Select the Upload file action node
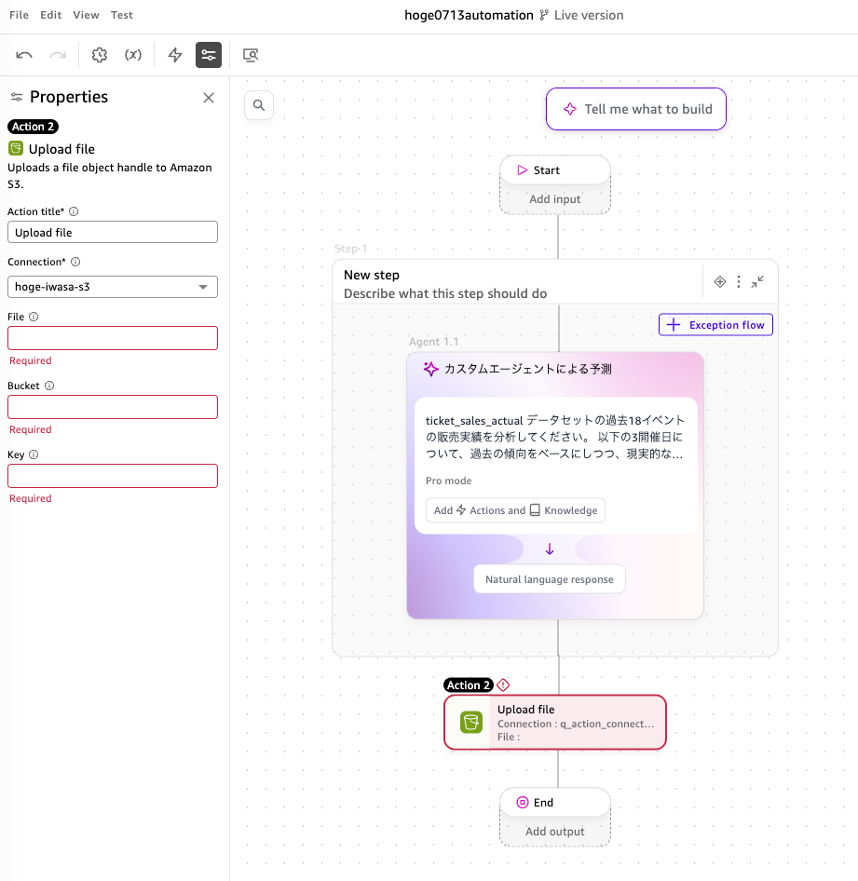 coord(555,723)
